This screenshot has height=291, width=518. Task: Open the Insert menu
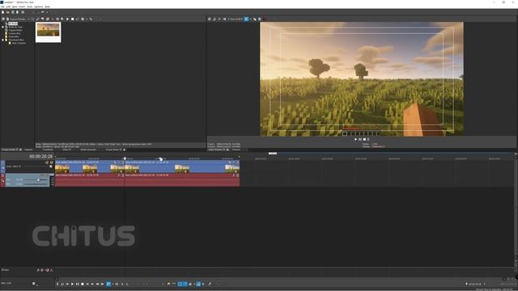pos(22,6)
